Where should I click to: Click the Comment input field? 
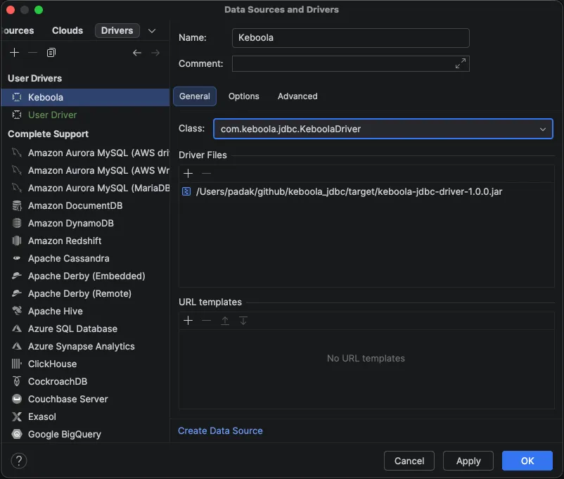(x=351, y=64)
